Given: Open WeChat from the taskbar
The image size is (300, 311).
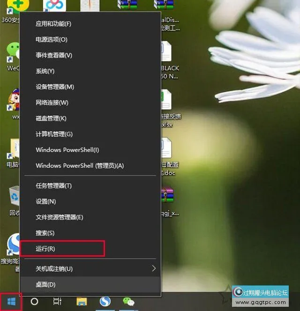Looking at the screenshot, I should coord(128,302).
